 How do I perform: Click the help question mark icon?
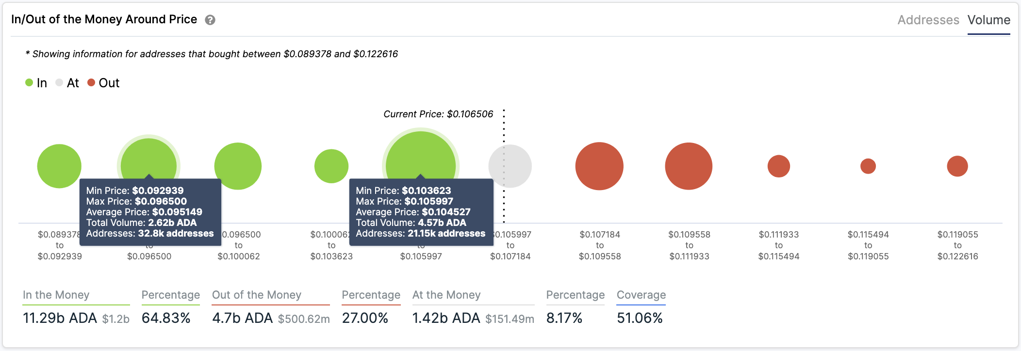click(x=210, y=20)
